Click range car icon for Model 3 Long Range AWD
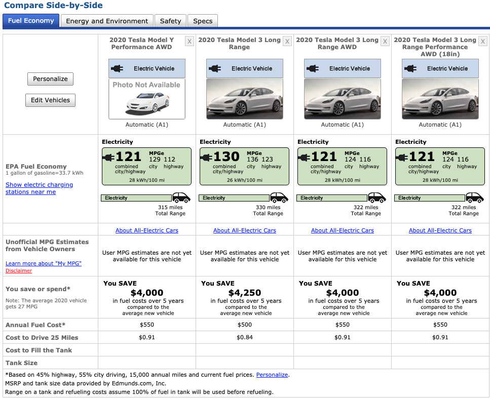The image size is (490, 398). coord(377,197)
